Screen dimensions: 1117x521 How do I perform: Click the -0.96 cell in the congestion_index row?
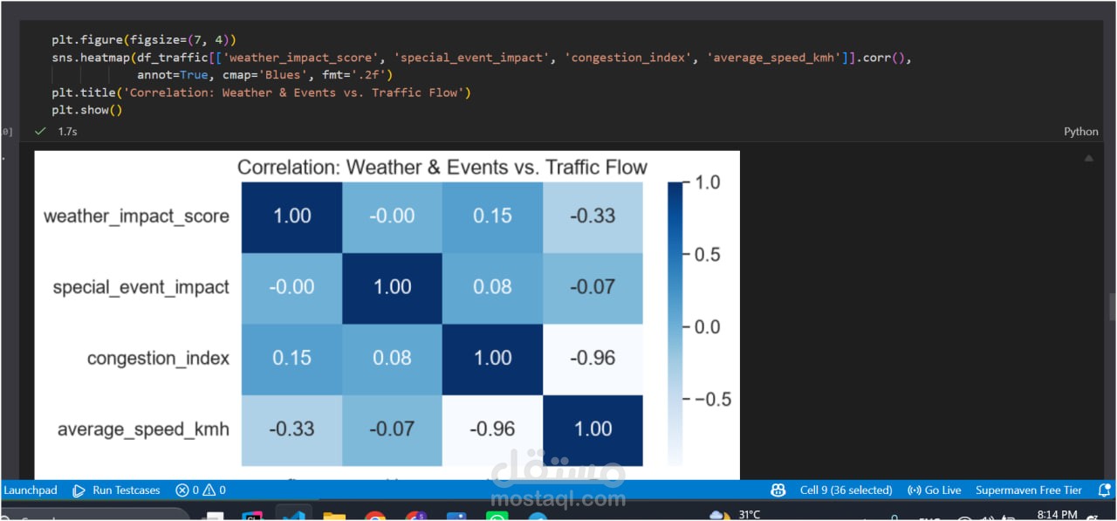pyautogui.click(x=593, y=359)
